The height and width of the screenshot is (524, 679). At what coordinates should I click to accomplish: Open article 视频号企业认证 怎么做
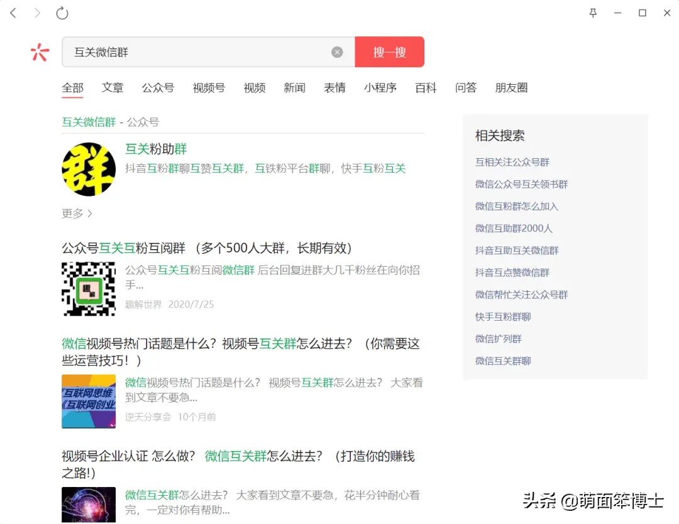pyautogui.click(x=238, y=464)
